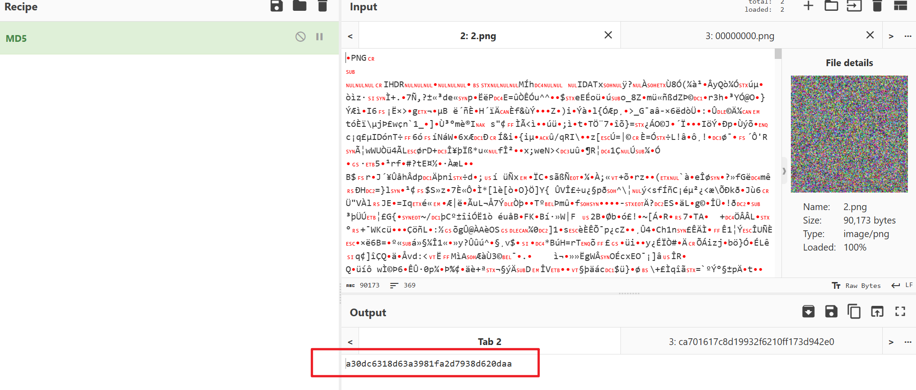The height and width of the screenshot is (390, 916).
Task: Change the Raw Bytes input encoding
Action: pos(857,286)
